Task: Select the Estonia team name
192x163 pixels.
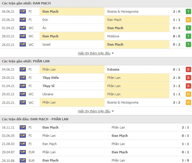Action: pyautogui.click(x=113, y=69)
